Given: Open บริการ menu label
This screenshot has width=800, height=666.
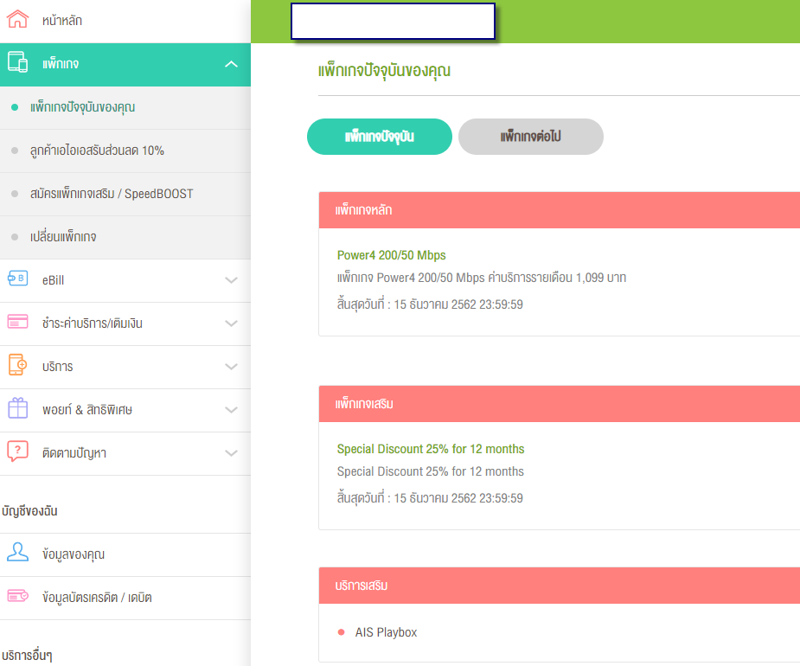Looking at the screenshot, I should click(x=58, y=367).
